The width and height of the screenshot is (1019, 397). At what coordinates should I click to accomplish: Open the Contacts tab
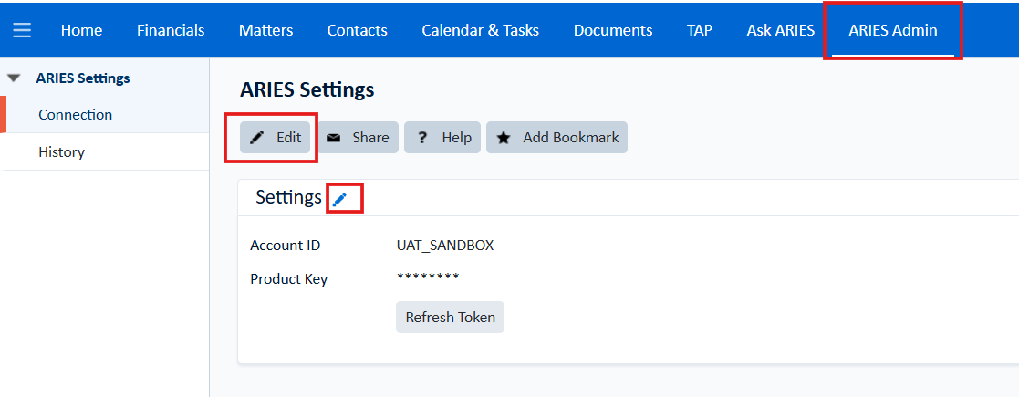pos(358,30)
